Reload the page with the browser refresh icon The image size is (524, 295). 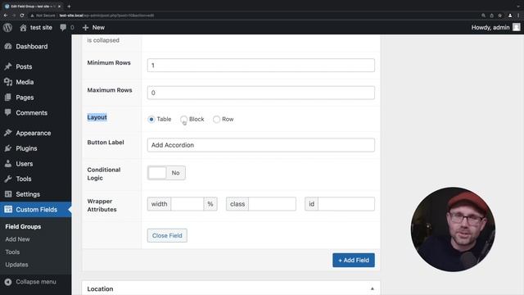(22, 16)
